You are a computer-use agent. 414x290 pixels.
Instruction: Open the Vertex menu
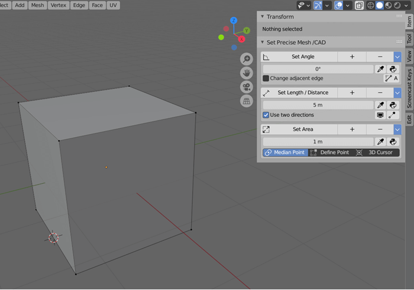tap(59, 5)
